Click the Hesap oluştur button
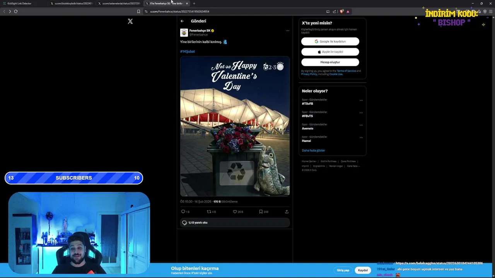The height and width of the screenshot is (278, 495). [330, 62]
